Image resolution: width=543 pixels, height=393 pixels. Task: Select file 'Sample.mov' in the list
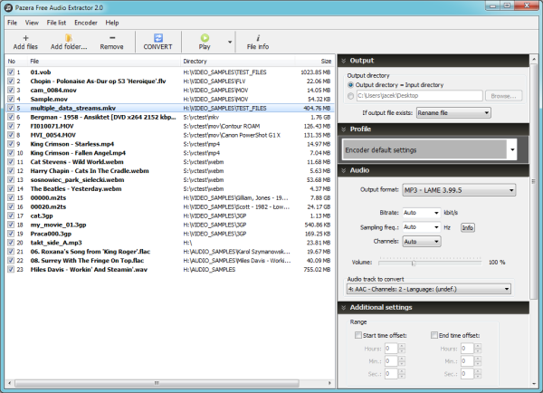click(x=170, y=99)
